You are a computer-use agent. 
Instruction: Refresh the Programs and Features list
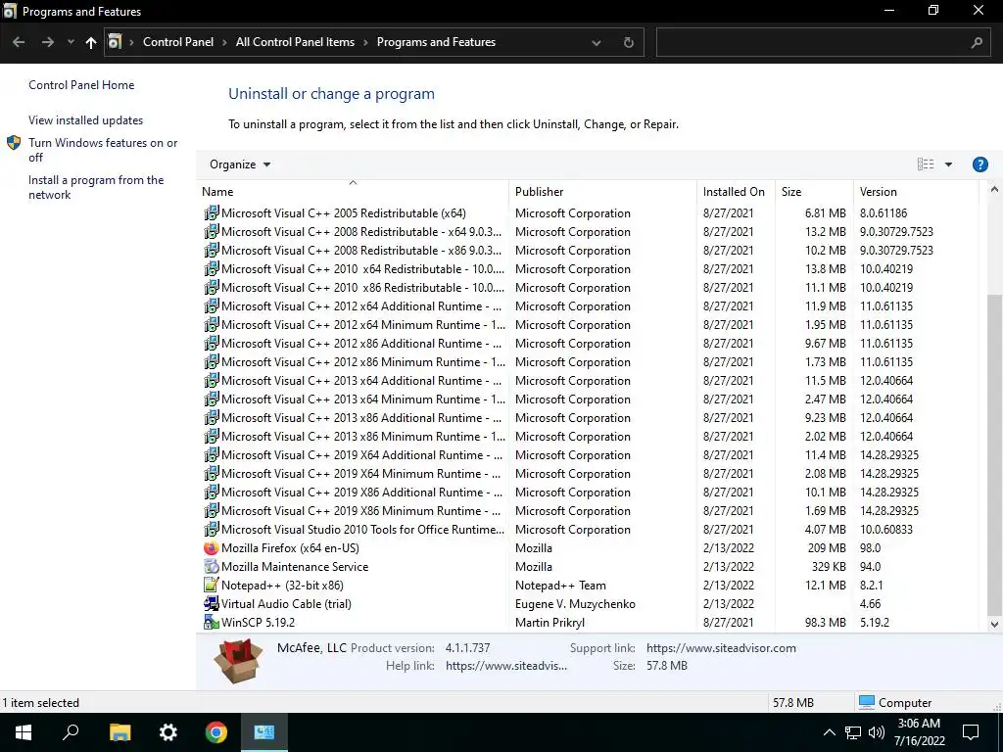pyautogui.click(x=628, y=42)
